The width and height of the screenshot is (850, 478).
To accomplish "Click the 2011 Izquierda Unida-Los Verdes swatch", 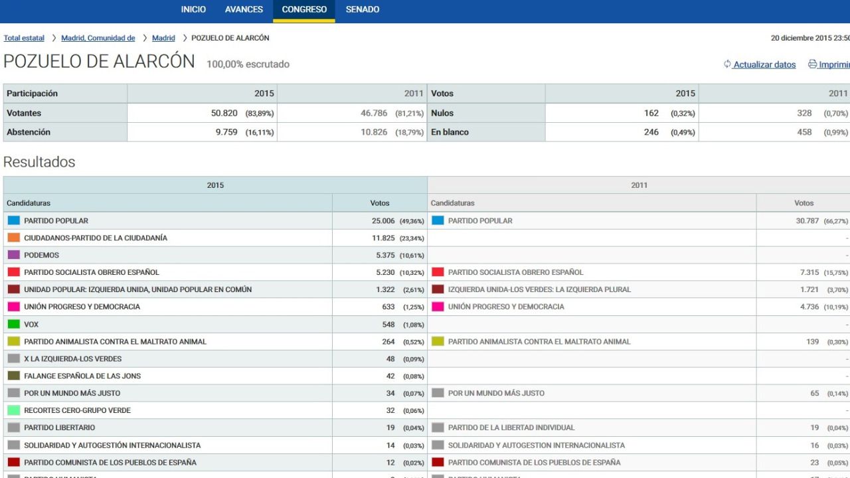I will [x=438, y=289].
